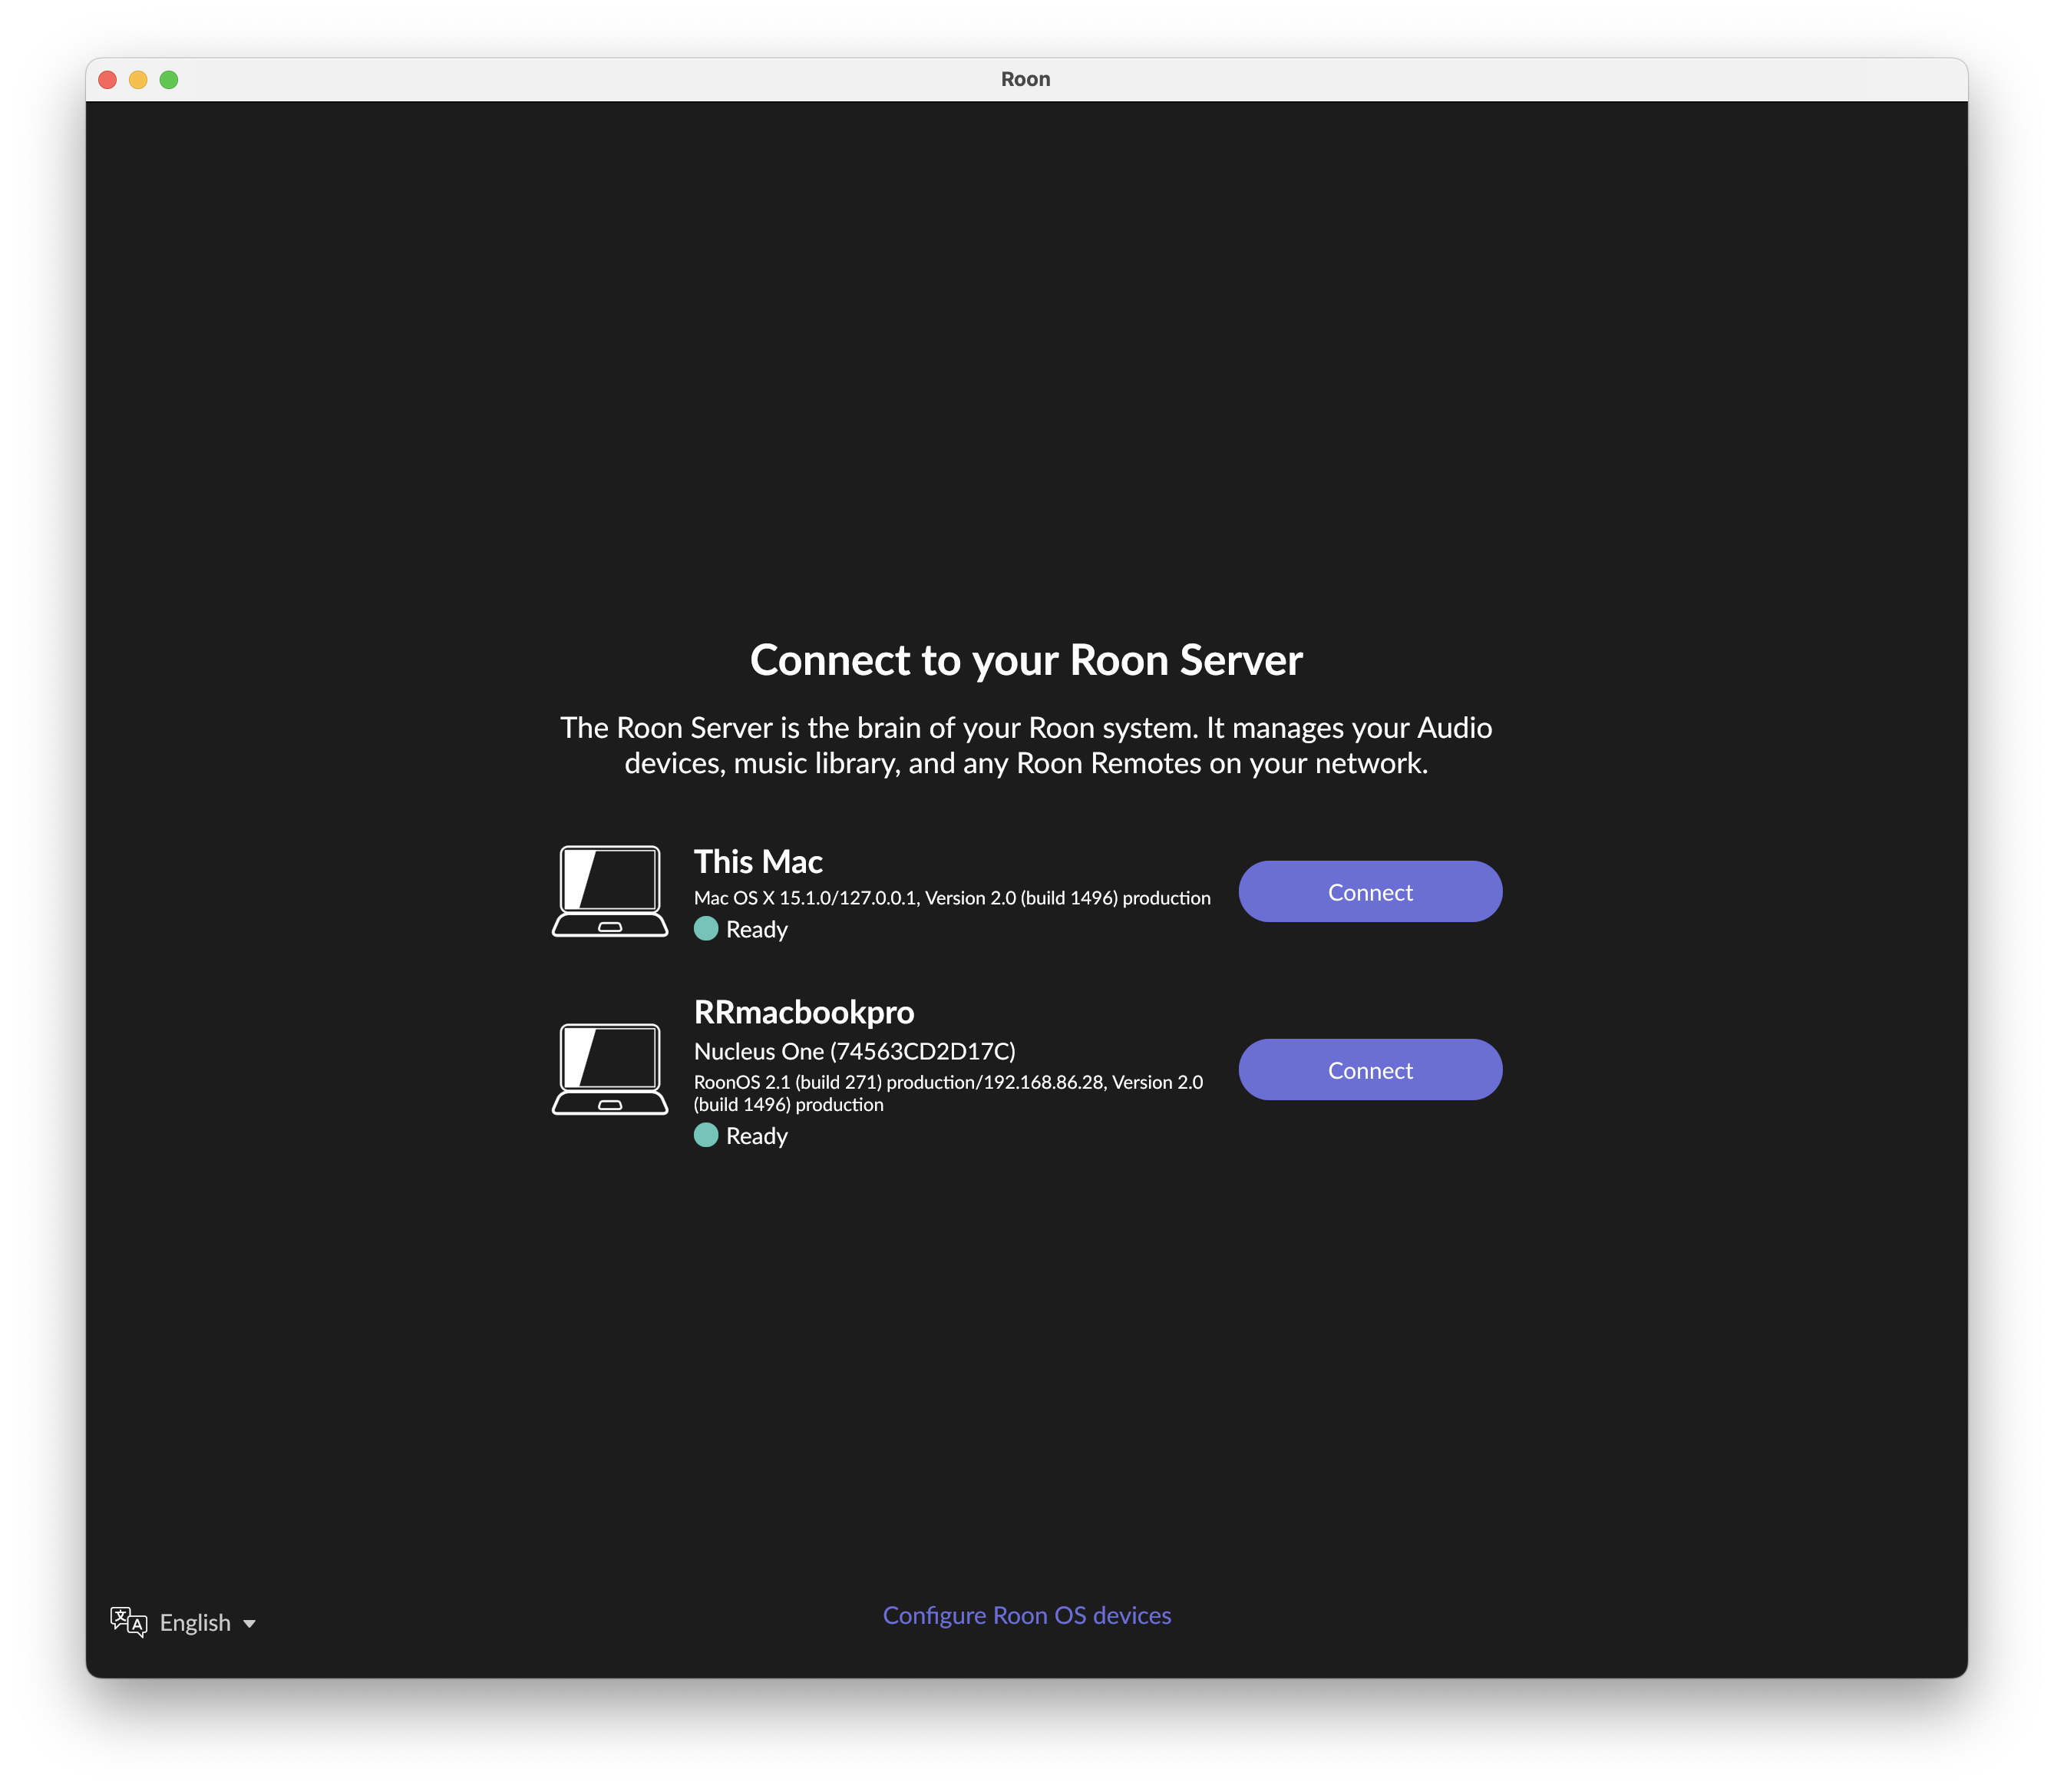Select the RRmacbookpro server name
2054x1792 pixels.
click(804, 1012)
